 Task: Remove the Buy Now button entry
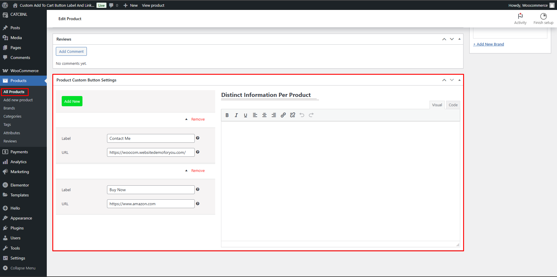click(198, 171)
